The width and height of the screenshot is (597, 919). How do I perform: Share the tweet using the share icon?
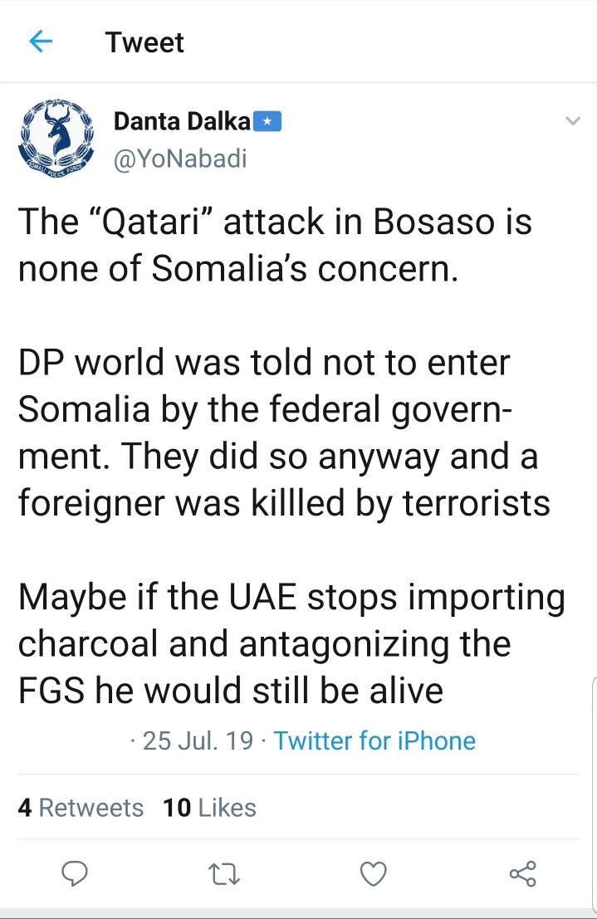tap(522, 874)
